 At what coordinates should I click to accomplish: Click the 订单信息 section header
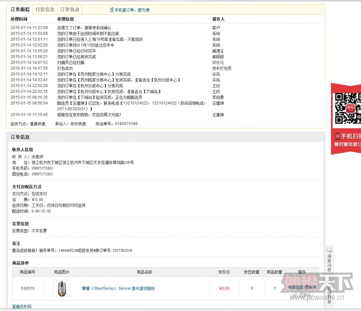point(20,137)
